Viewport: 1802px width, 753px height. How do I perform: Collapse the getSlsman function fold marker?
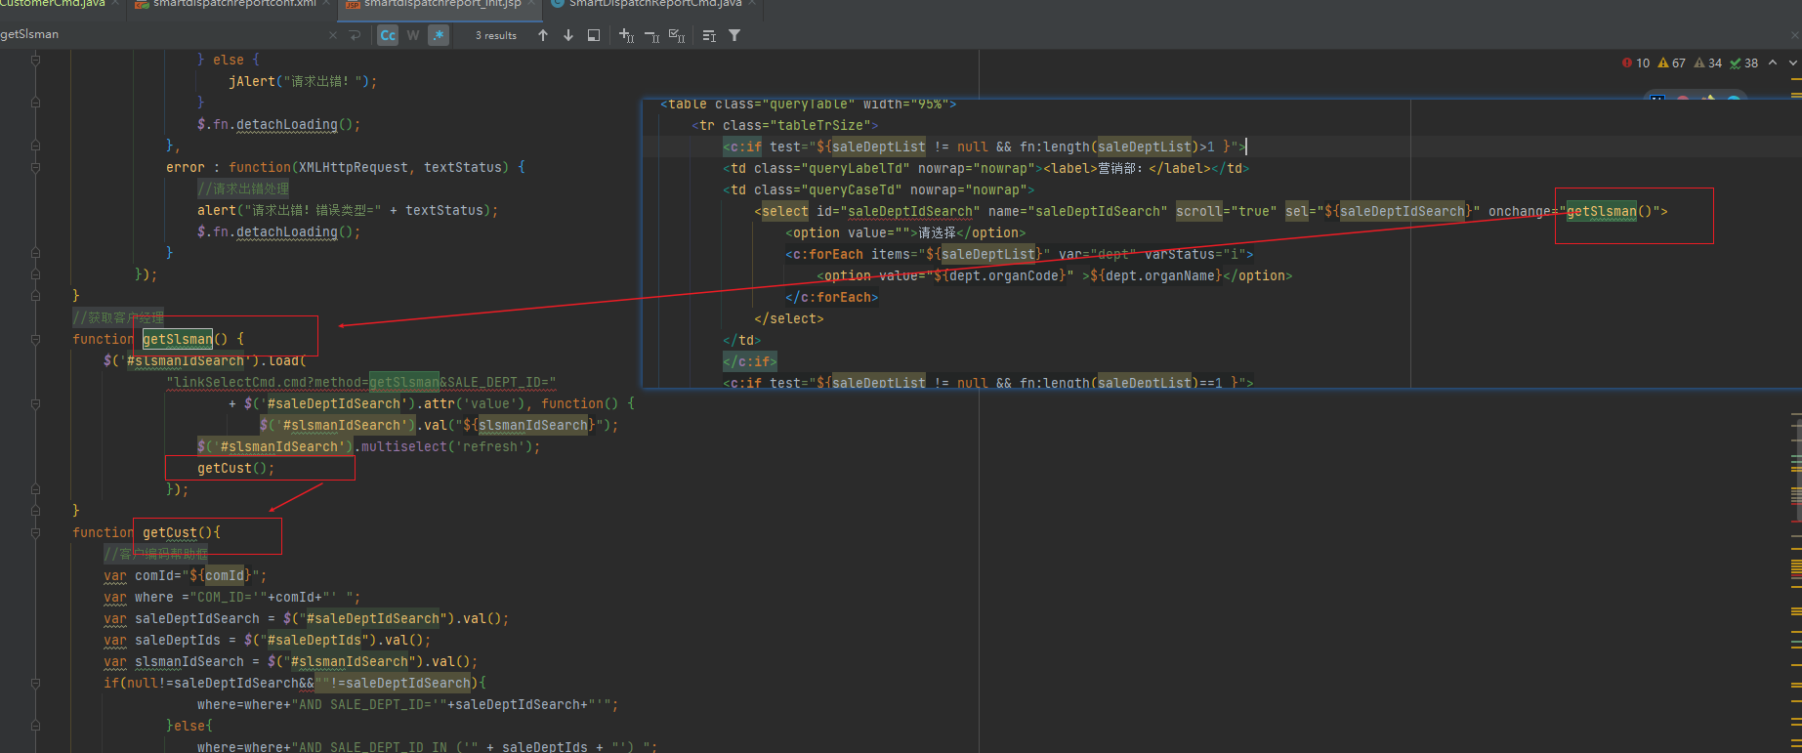click(35, 339)
